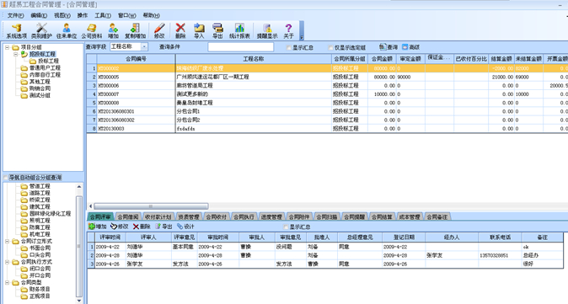Image resolution: width=568 pixels, height=304 pixels.
Task: Click 增加 in the main top toolbar
Action: pos(113,31)
